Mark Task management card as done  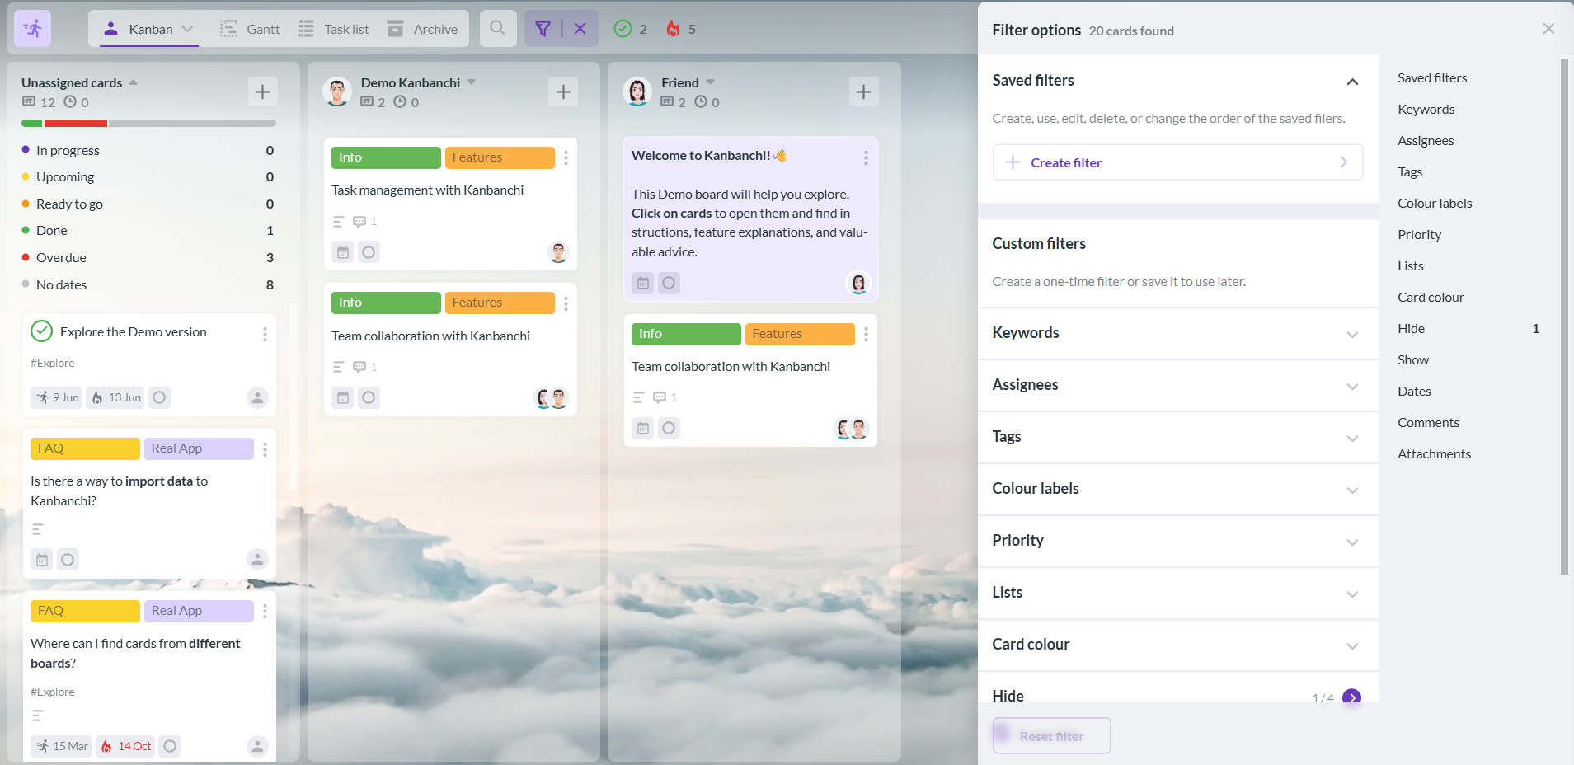(369, 252)
